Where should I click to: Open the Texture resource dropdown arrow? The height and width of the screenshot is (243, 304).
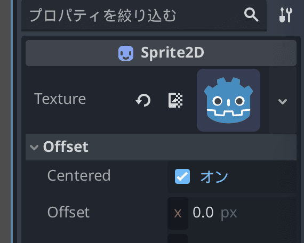(283, 101)
